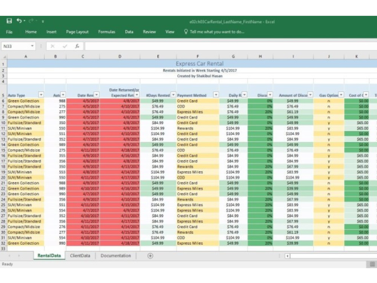
Task: Select the ClientData sheet tab
Action: point(80,255)
